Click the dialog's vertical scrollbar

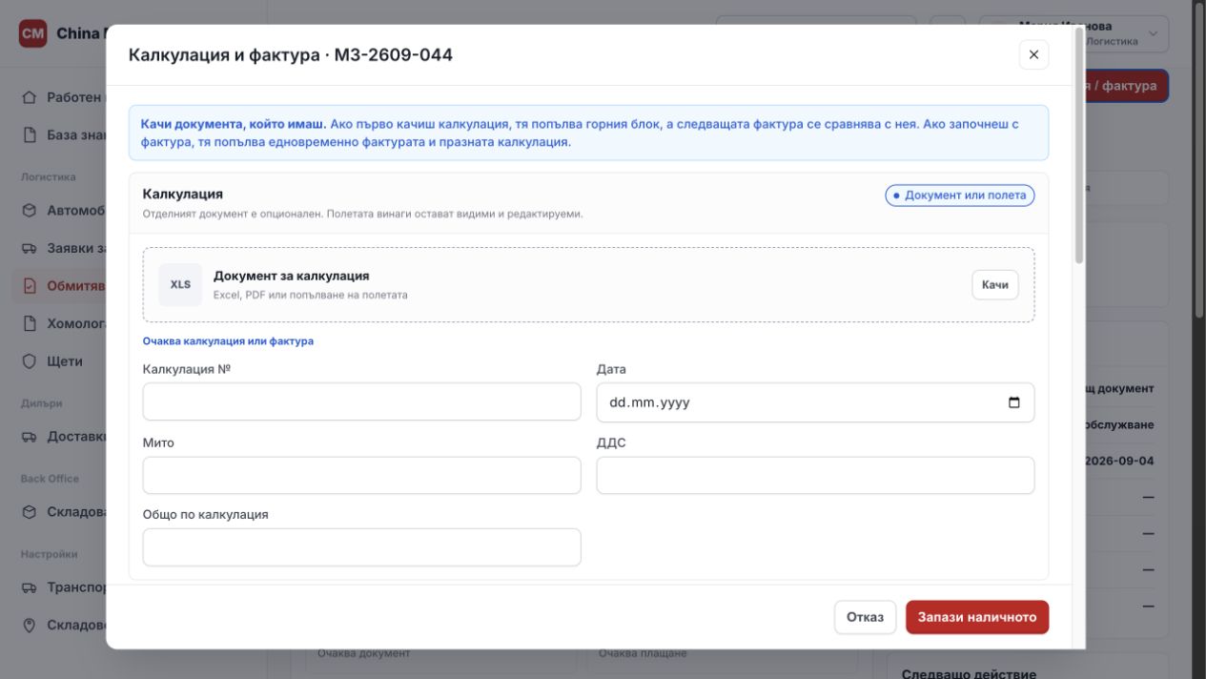pyautogui.click(x=1079, y=145)
